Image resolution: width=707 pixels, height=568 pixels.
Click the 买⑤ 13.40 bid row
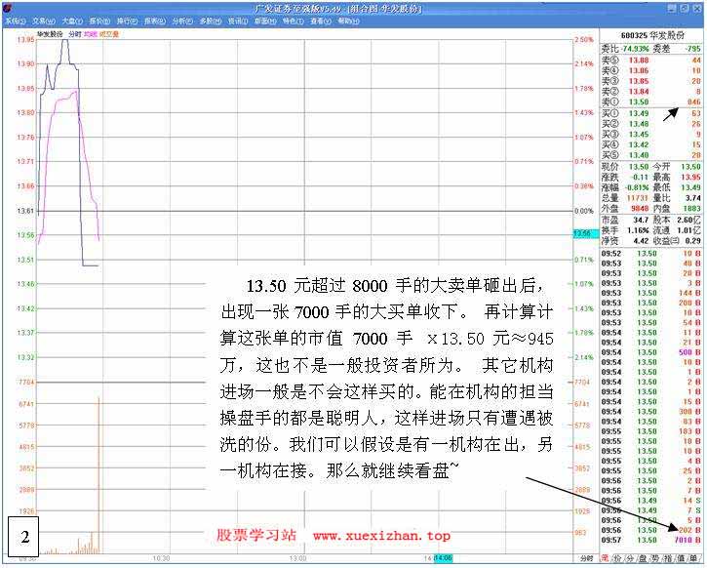tap(651, 155)
